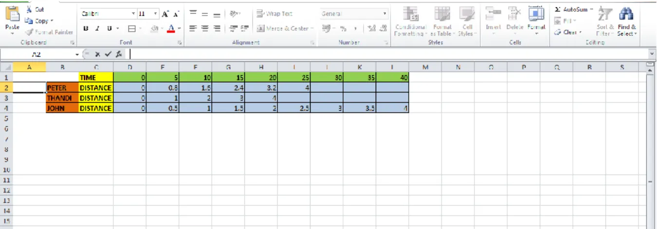Screen dimensions: 657x229
Task: Open borders dropdown arrow
Action: [x=140, y=29]
